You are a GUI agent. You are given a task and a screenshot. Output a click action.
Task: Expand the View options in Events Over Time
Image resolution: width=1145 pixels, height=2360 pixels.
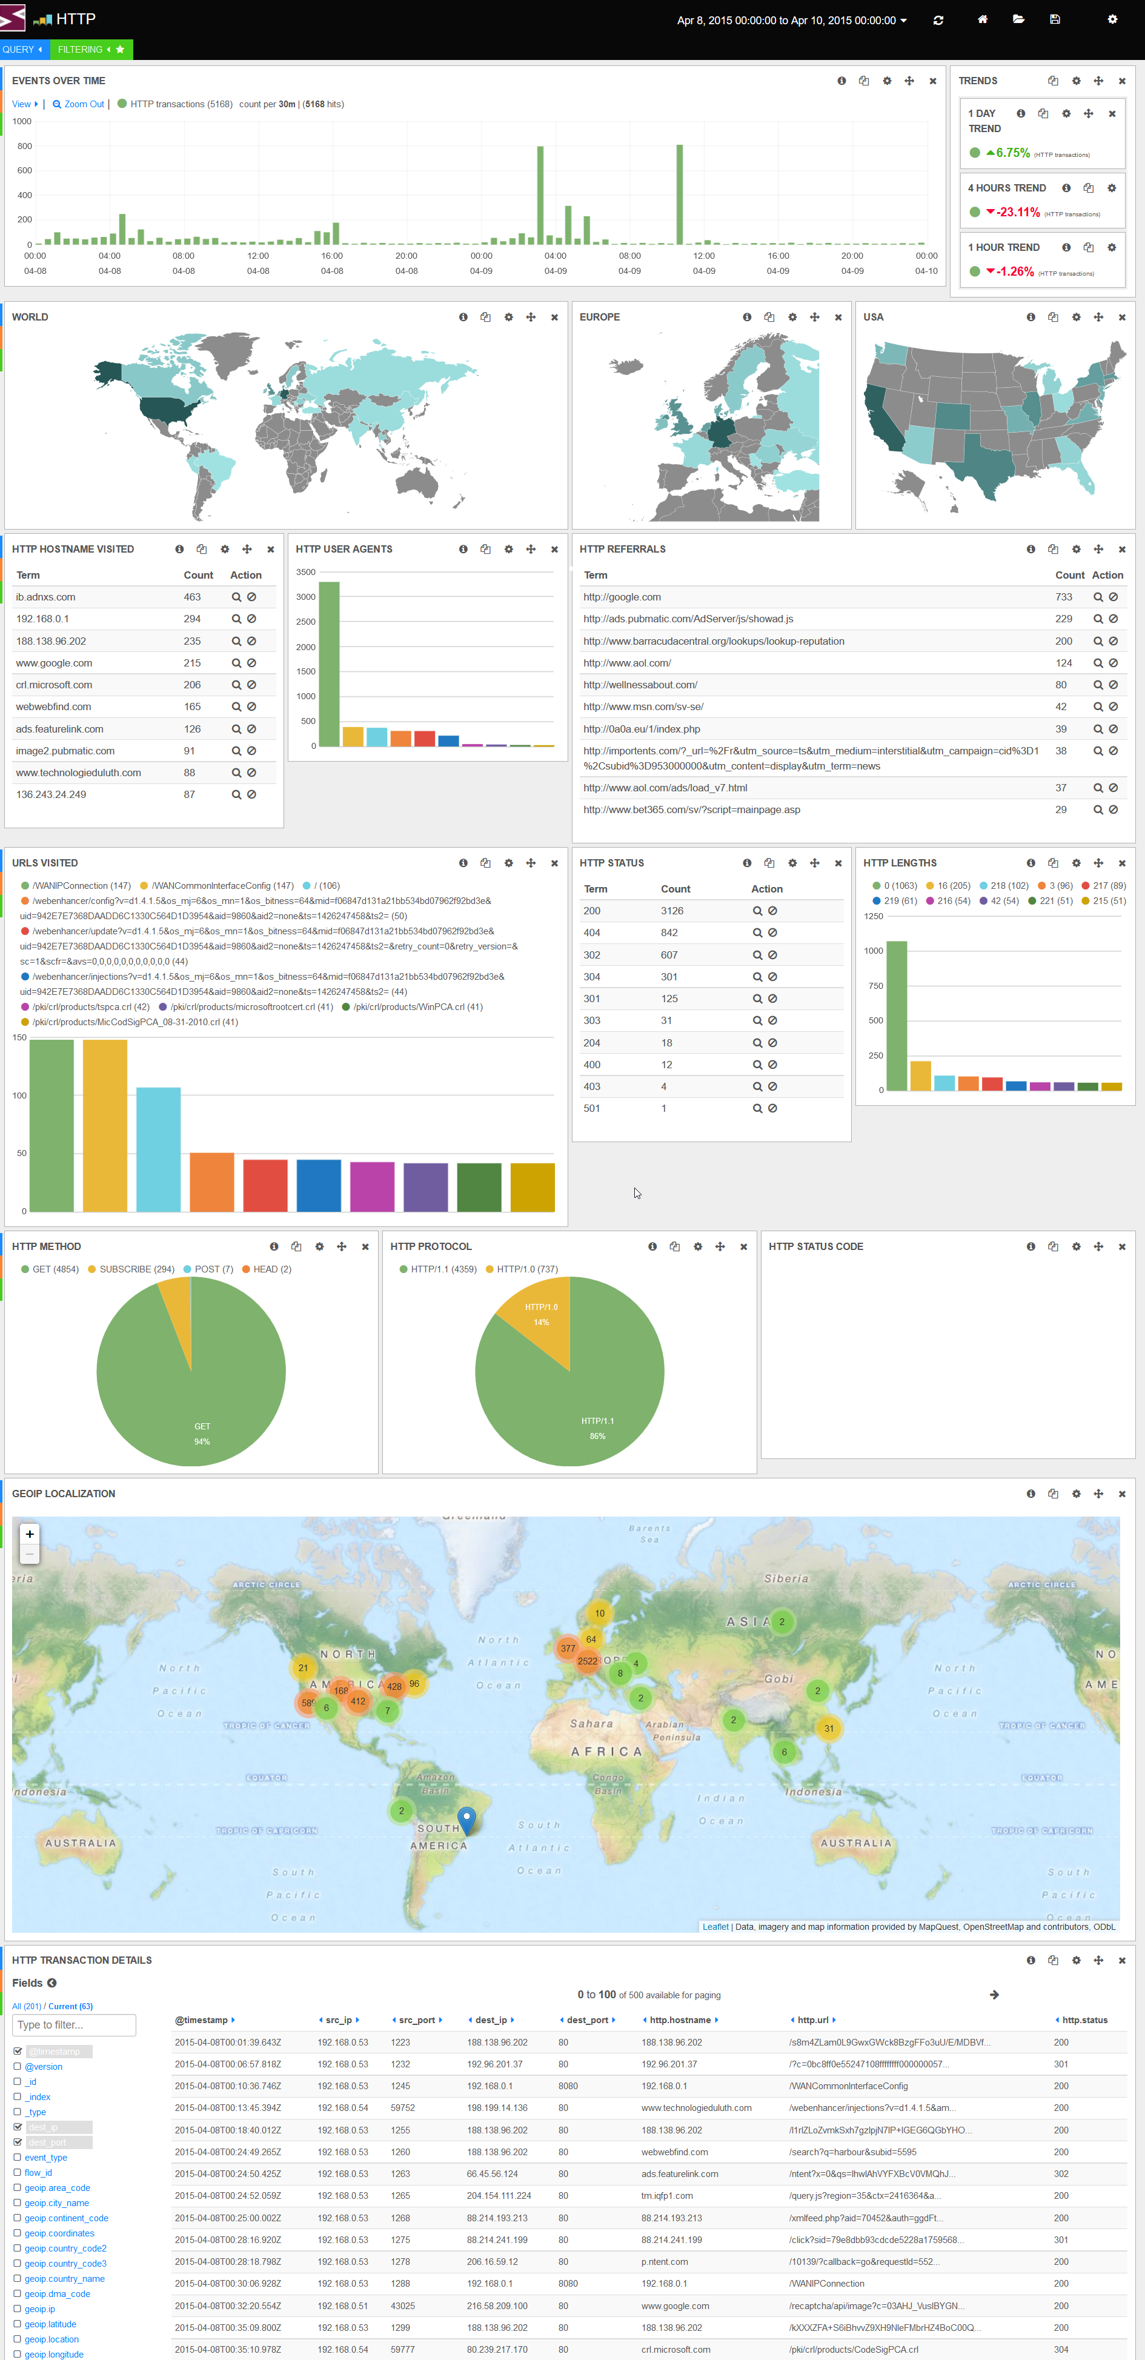pos(25,104)
